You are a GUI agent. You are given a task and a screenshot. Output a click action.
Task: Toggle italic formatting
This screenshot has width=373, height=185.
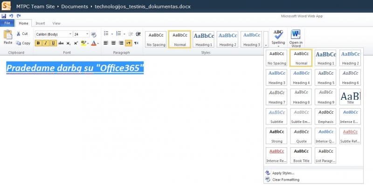tap(46, 43)
